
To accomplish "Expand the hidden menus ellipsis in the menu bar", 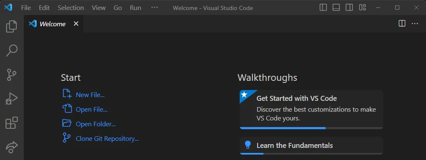I will [x=154, y=7].
